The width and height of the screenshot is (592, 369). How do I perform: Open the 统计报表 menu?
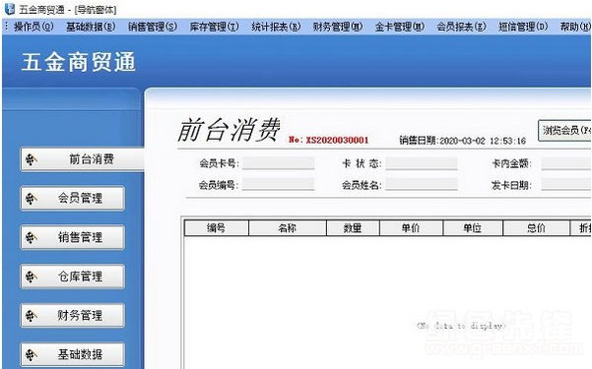pyautogui.click(x=276, y=27)
